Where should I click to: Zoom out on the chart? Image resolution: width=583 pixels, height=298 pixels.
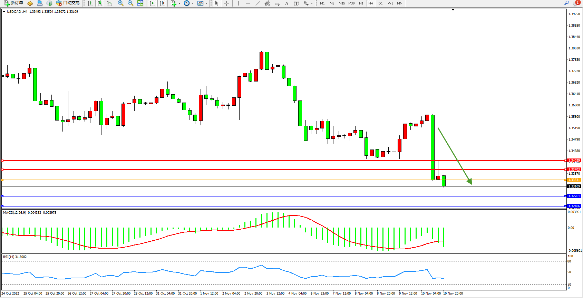[130, 3]
